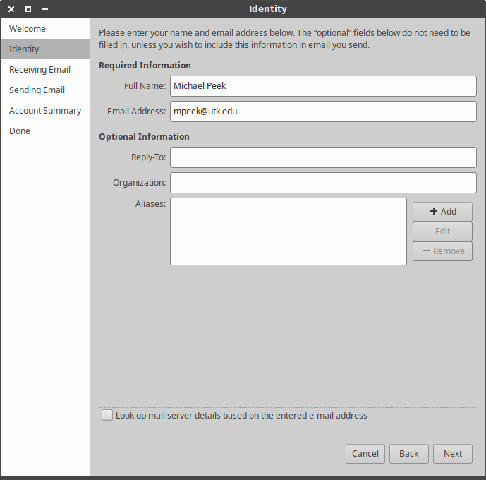Image resolution: width=486 pixels, height=480 pixels.
Task: Close the Identity window with the X icon
Action: click(x=11, y=9)
